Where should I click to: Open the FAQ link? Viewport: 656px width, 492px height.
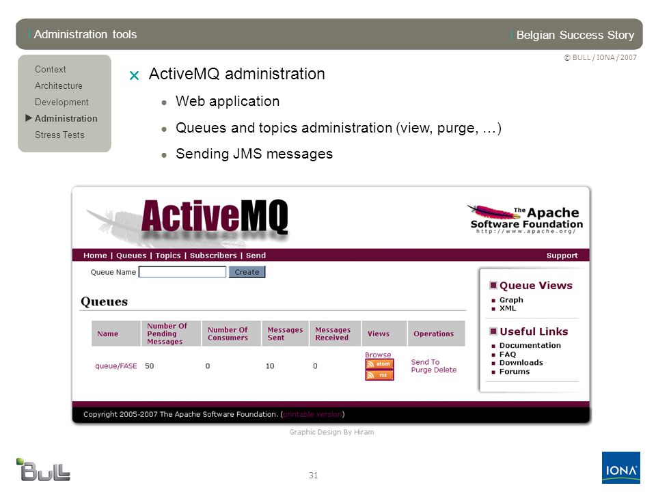(508, 355)
